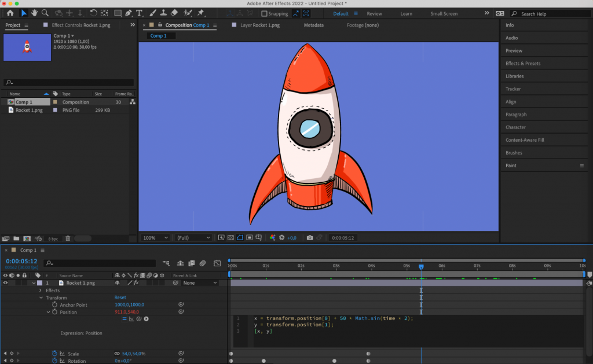Select the Rotation tool
This screenshot has width=593, height=364.
tap(94, 12)
